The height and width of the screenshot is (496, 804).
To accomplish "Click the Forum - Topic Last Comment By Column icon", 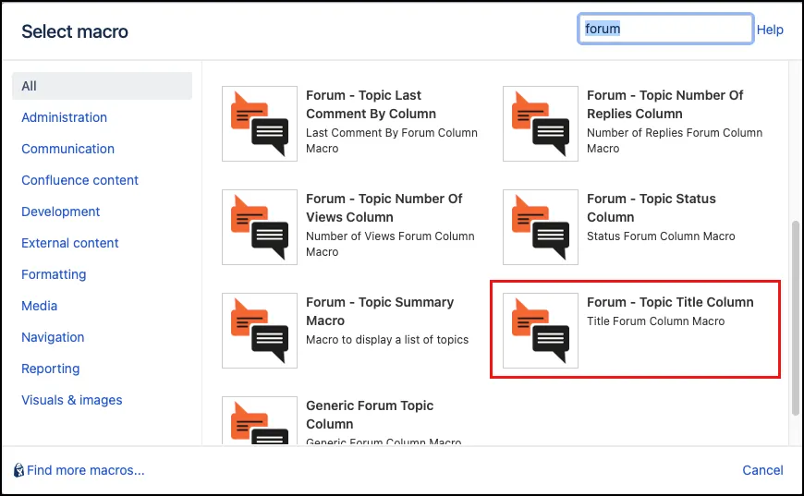I will pos(260,124).
